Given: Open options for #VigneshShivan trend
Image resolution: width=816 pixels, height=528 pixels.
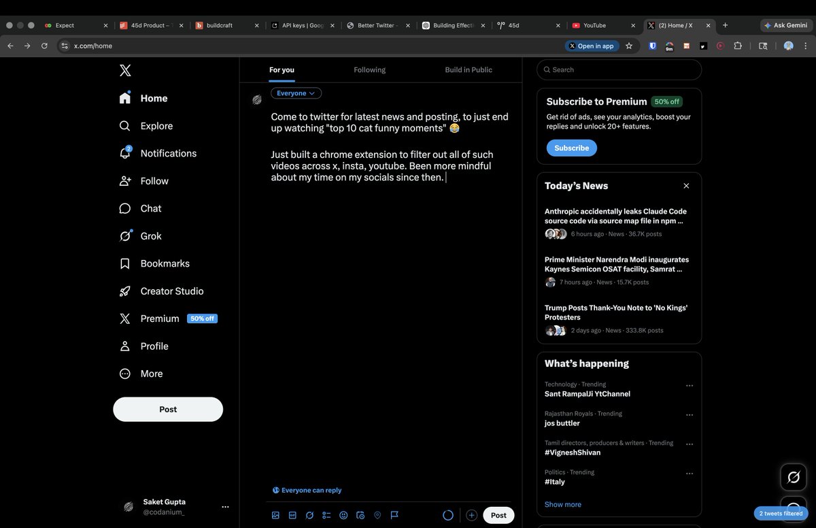Looking at the screenshot, I should tap(690, 444).
